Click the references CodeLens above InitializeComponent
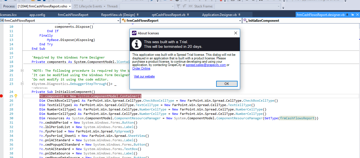Image resolution: width=360 pixels, height=158 pixels. coord(40,88)
